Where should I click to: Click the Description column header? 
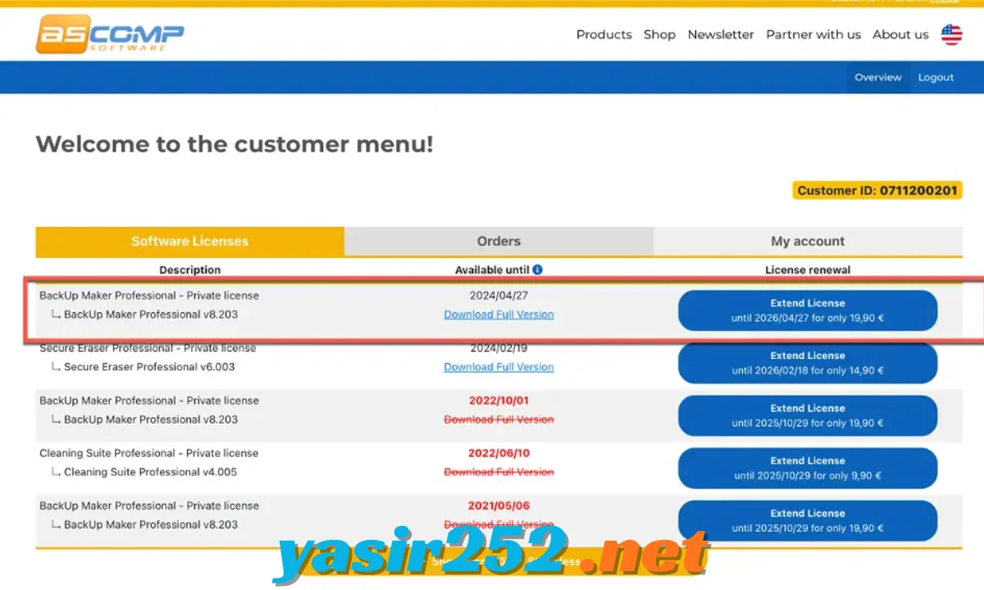point(189,270)
